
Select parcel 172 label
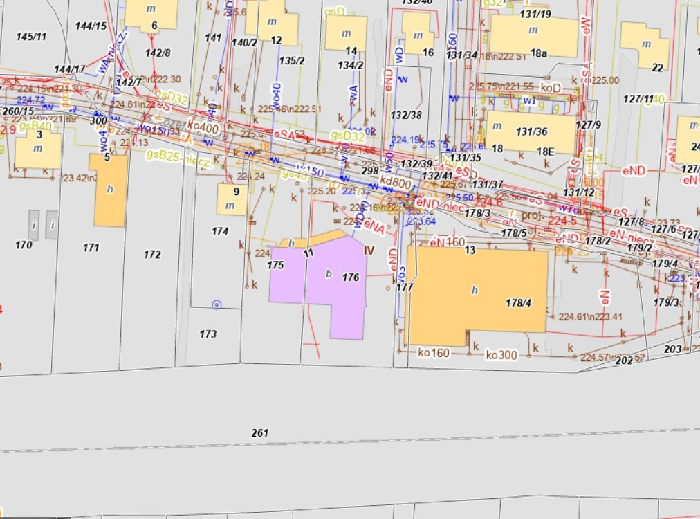[152, 255]
